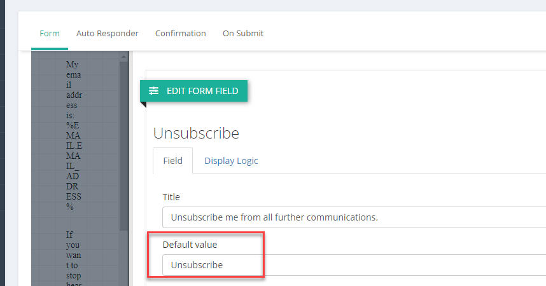Click the preview panel scrollbar thumb
Screen dimensions: 546x286
[123, 146]
